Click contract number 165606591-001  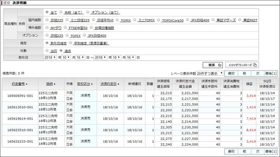[x=20, y=96]
